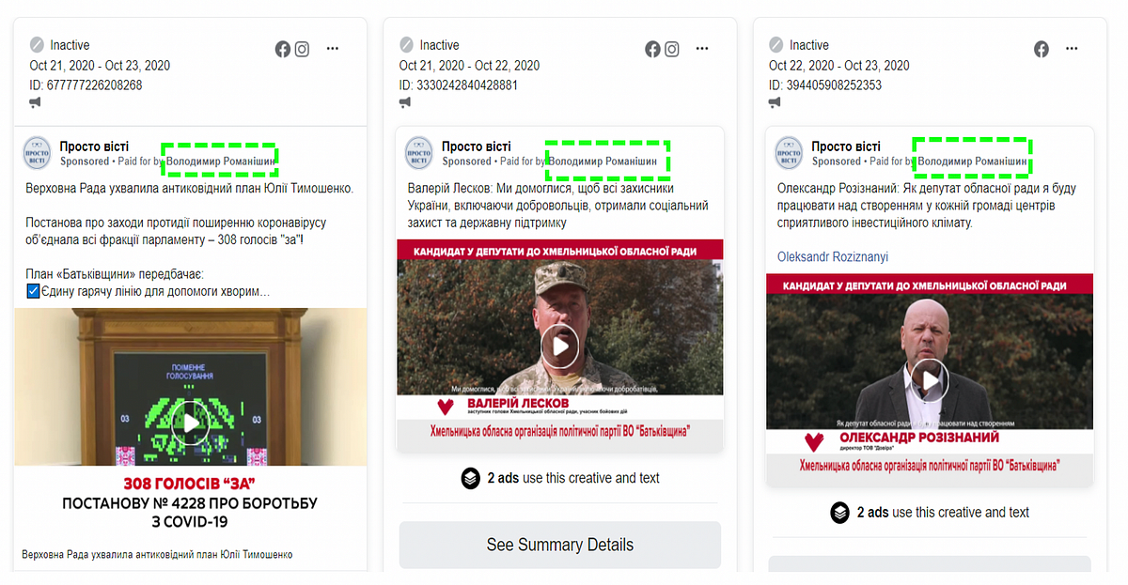This screenshot has height=585, width=1128.
Task: Click Facebook icon on first ad card
Action: (x=283, y=50)
